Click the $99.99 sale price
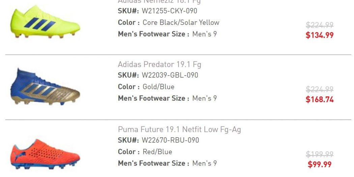354x177 pixels. click(x=320, y=165)
